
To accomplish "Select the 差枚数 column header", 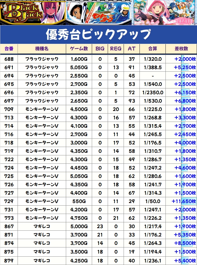I will tap(181, 49).
